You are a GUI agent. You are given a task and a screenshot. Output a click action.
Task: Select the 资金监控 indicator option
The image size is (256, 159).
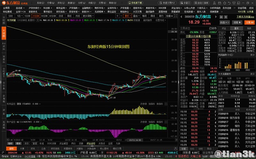tap(91, 143)
